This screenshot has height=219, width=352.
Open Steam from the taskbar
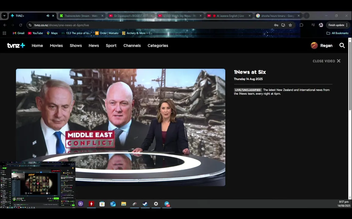(145, 204)
